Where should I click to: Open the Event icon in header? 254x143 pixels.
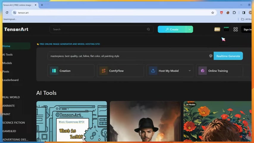click(226, 29)
